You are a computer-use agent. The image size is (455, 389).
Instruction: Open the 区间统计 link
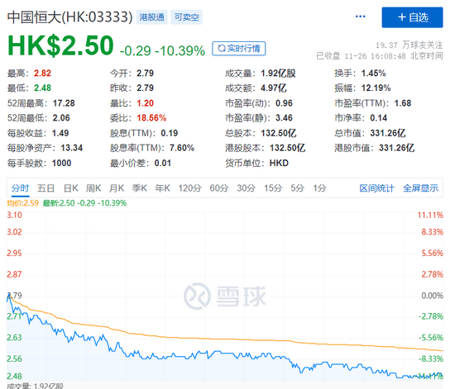pyautogui.click(x=376, y=188)
